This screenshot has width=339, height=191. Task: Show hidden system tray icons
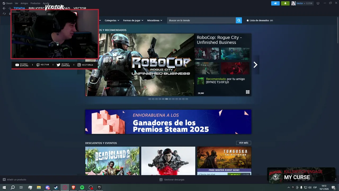(x=288, y=188)
